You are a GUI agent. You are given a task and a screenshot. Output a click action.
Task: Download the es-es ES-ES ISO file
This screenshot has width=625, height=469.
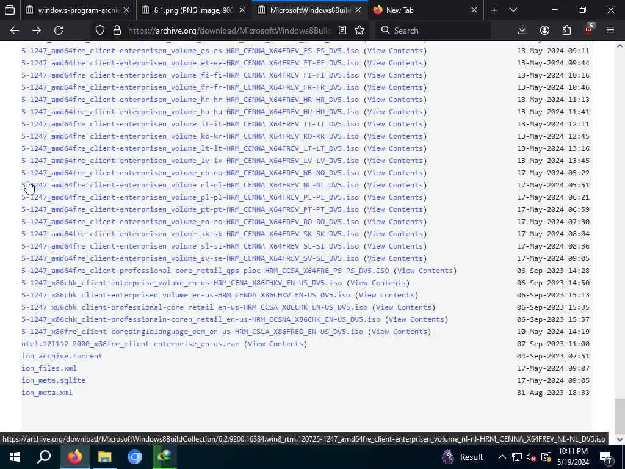click(x=190, y=51)
